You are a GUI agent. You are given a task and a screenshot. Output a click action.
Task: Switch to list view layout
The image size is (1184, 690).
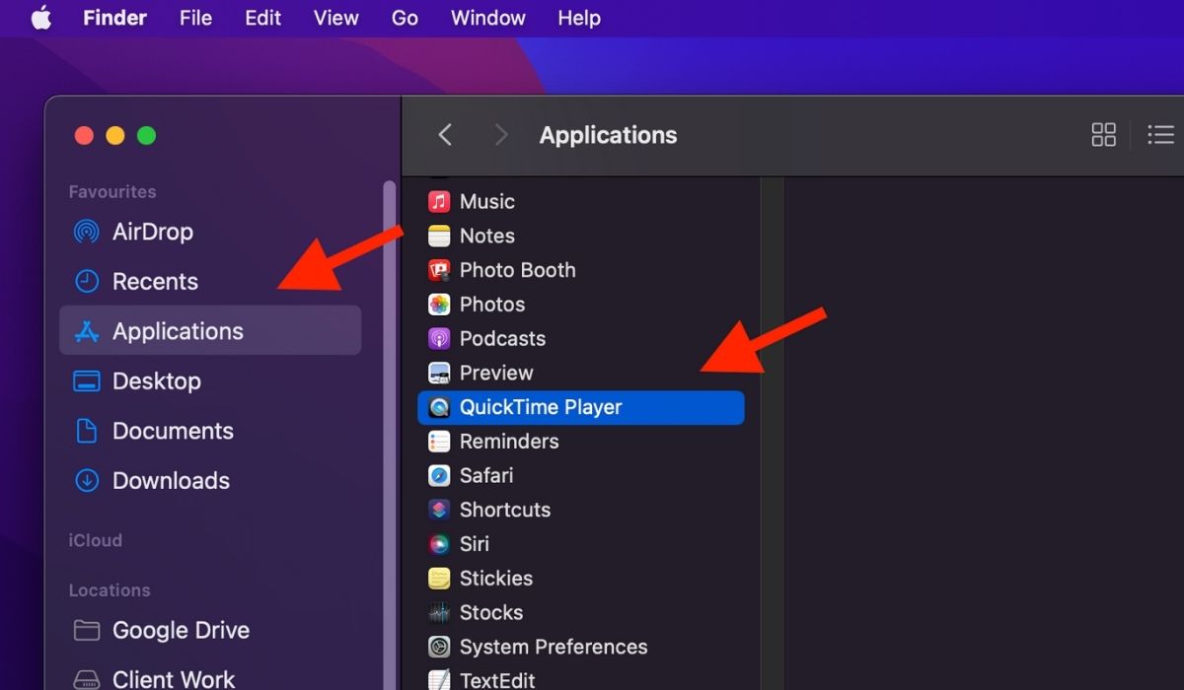coord(1160,135)
